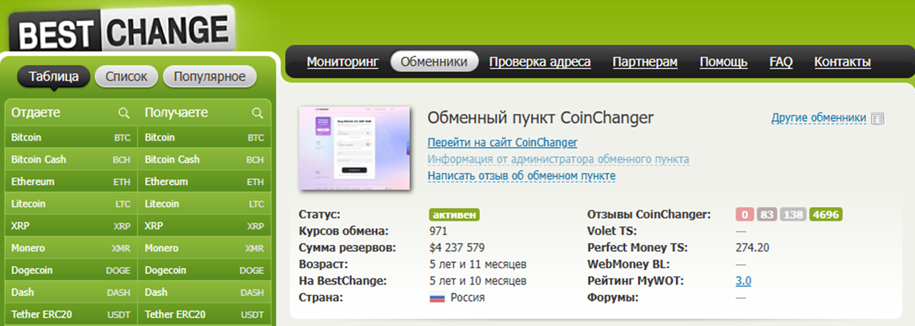This screenshot has height=326, width=915.
Task: Click the green 4696 reviews badge
Action: click(825, 215)
